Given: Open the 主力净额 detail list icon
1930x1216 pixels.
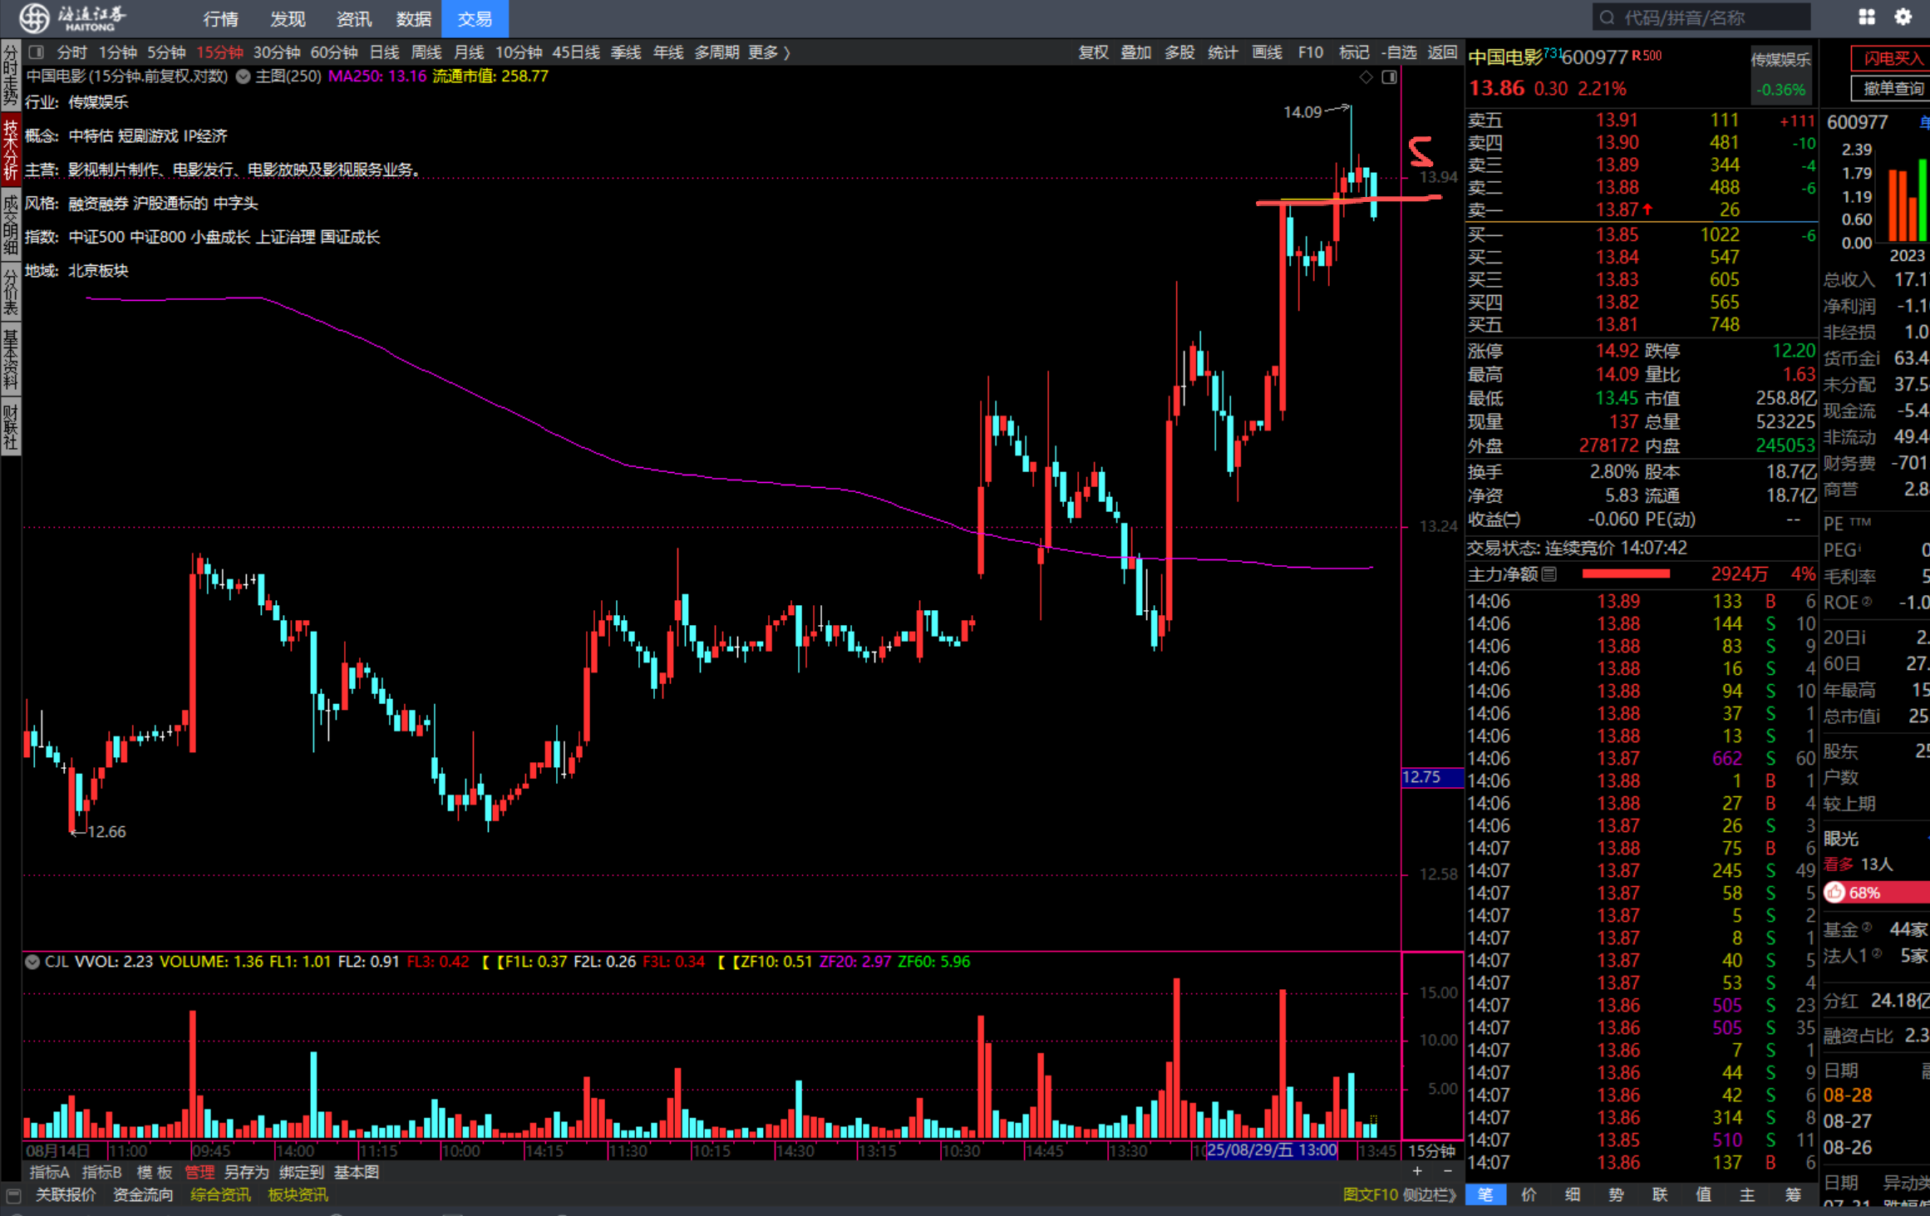Looking at the screenshot, I should coord(1549,574).
